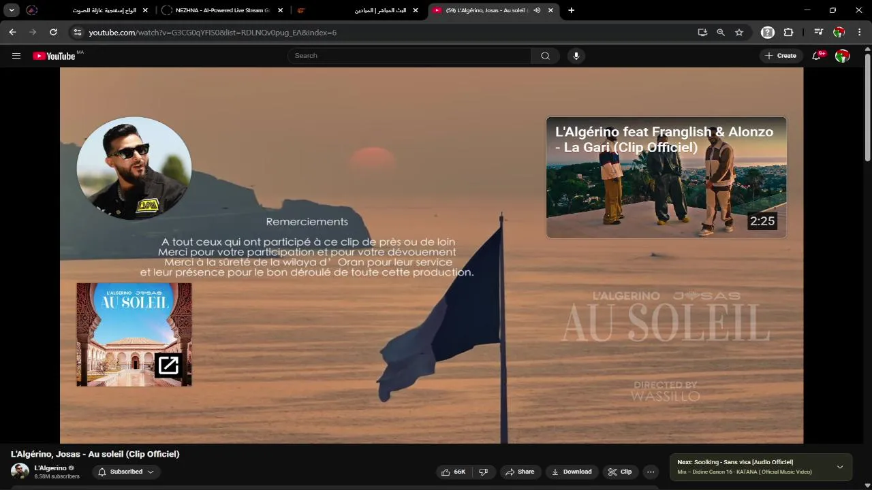Screen dimensions: 872x490
Task: Open the question-mark extension icon
Action: pyautogui.click(x=768, y=32)
